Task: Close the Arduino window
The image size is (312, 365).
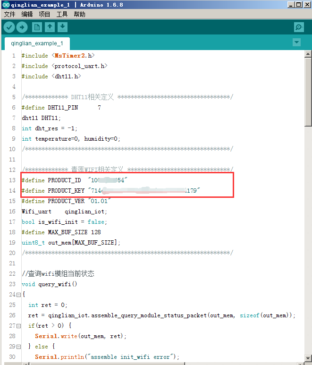Action: click(x=307, y=5)
